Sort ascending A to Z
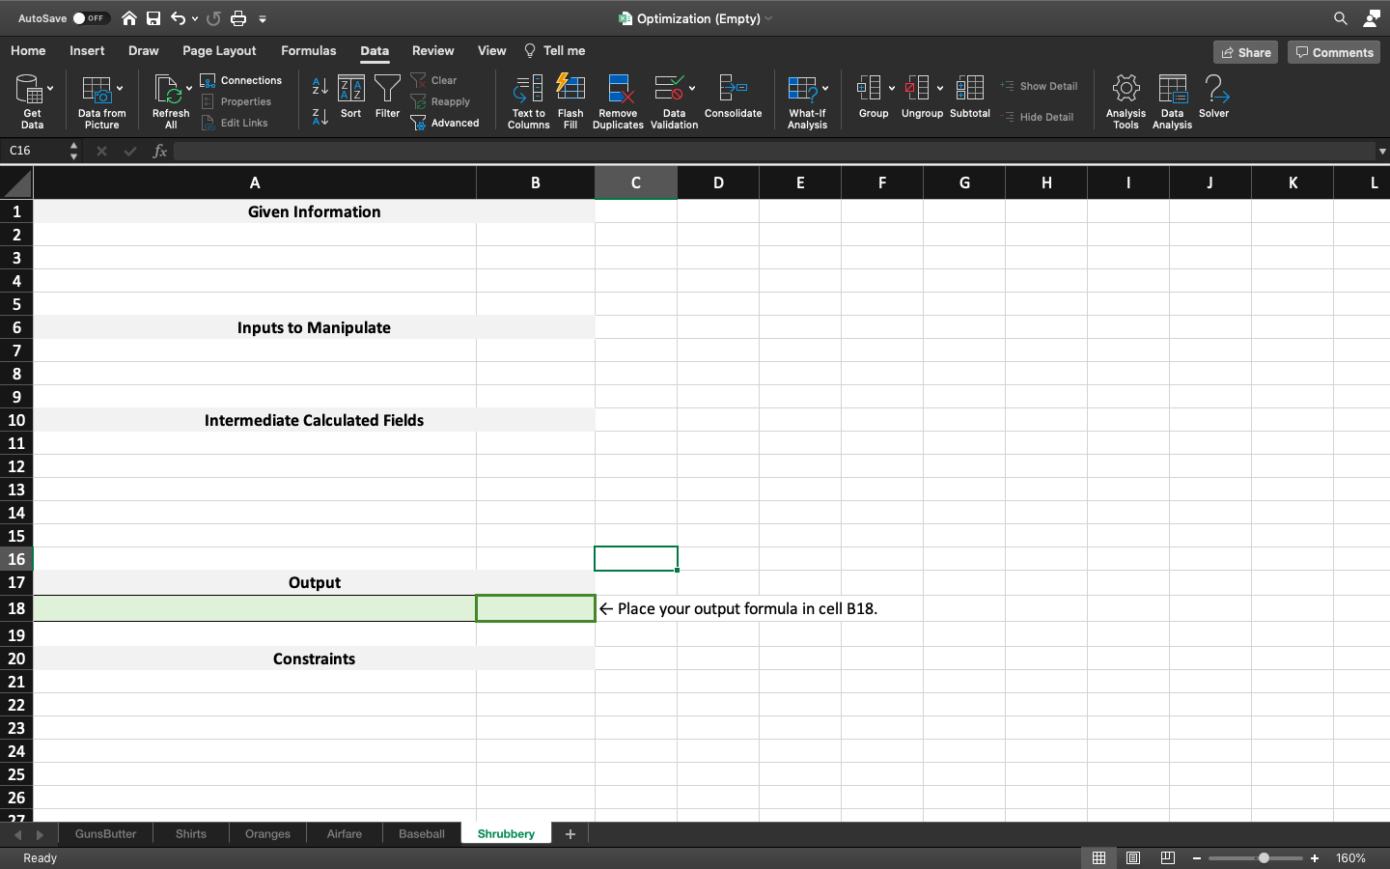1390x869 pixels. pyautogui.click(x=320, y=87)
